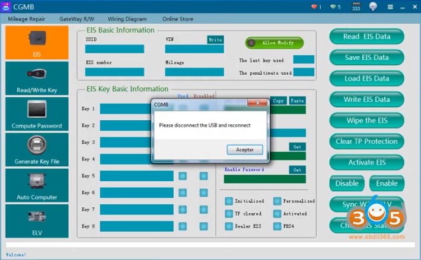Image resolution: width=421 pixels, height=260 pixels.
Task: Click the Get button above Enable Password
Action: pos(297,147)
